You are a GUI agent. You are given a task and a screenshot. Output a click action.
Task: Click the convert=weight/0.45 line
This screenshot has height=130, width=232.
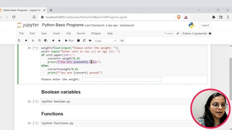(x=63, y=69)
